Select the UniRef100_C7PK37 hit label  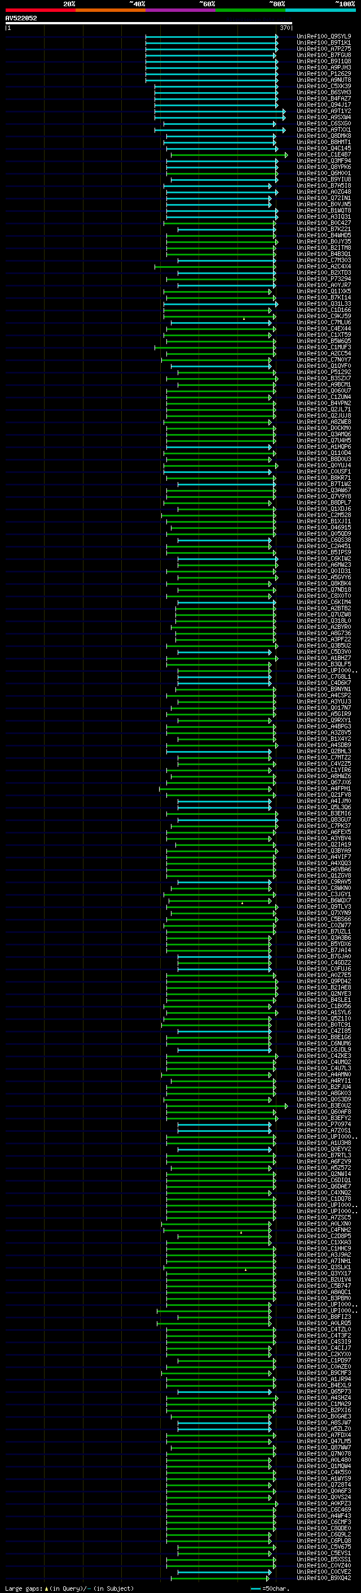click(324, 826)
